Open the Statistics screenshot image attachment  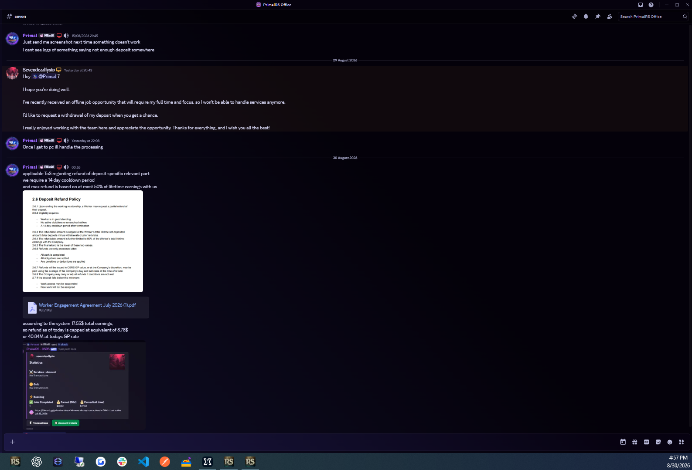click(84, 385)
